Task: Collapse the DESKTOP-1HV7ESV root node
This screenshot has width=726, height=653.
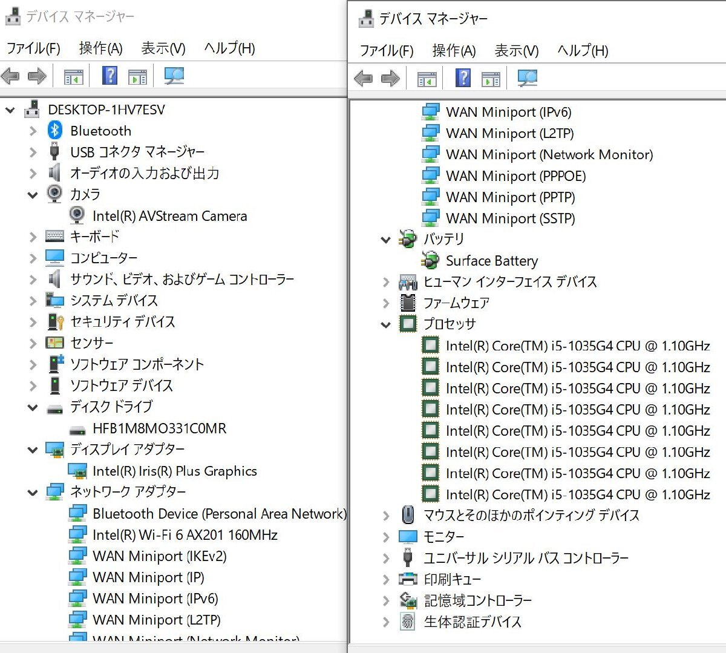Action: click(x=10, y=110)
